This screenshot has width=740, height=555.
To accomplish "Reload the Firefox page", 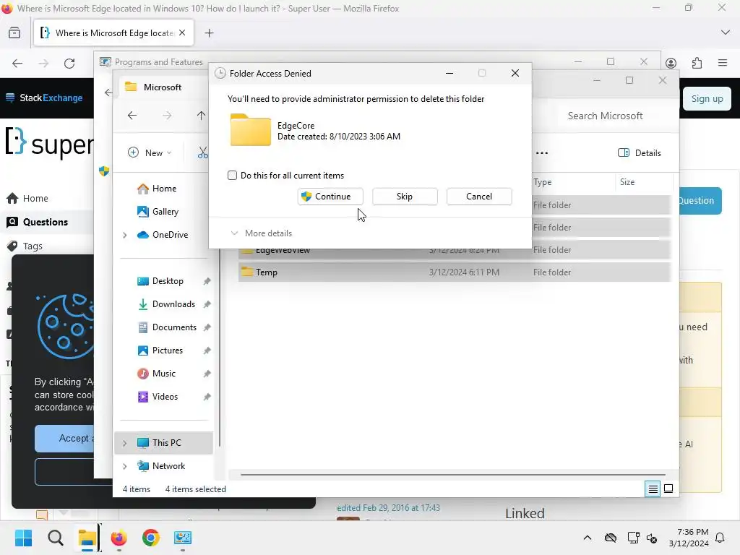I will (x=69, y=63).
